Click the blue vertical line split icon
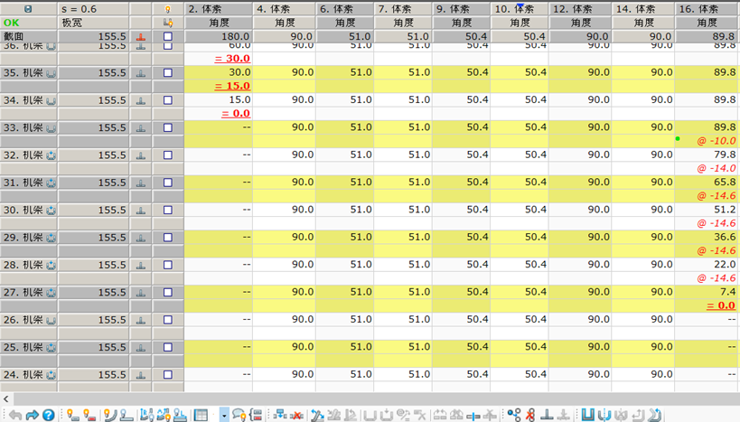Image resolution: width=740 pixels, height=422 pixels. [x=473, y=416]
